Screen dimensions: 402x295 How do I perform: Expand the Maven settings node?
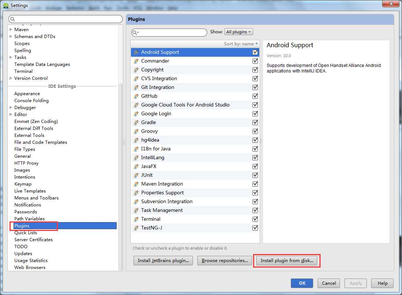pos(11,29)
